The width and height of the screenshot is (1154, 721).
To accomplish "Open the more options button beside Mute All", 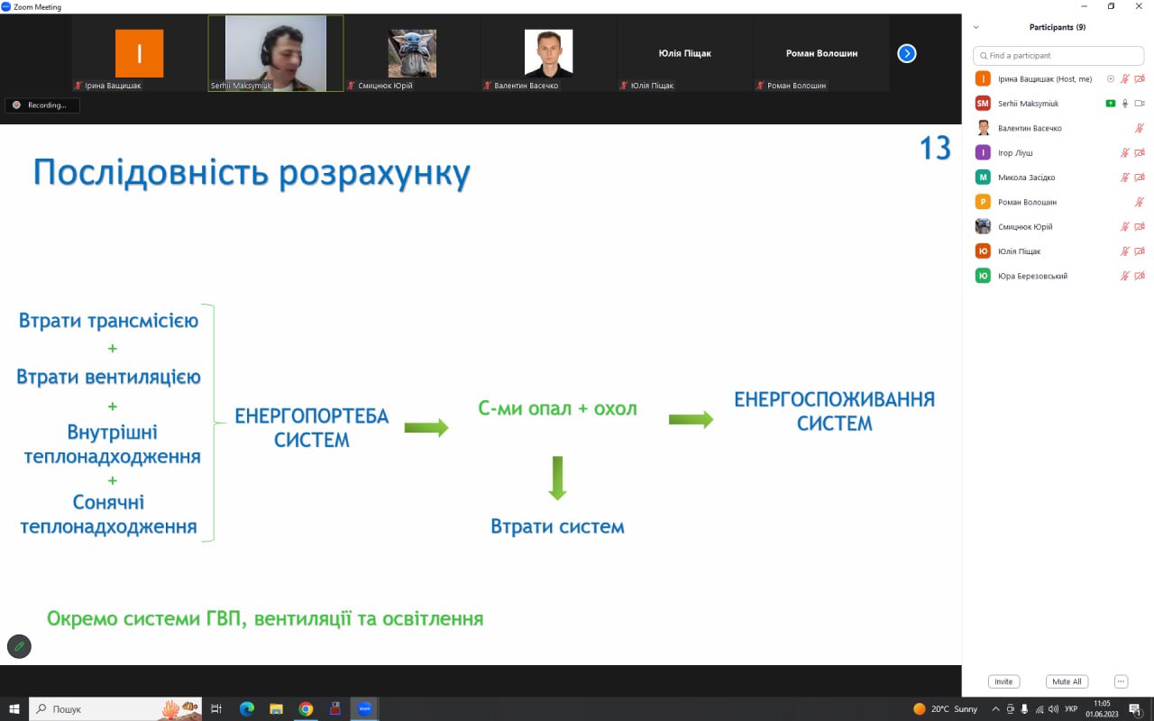I will coord(1121,681).
